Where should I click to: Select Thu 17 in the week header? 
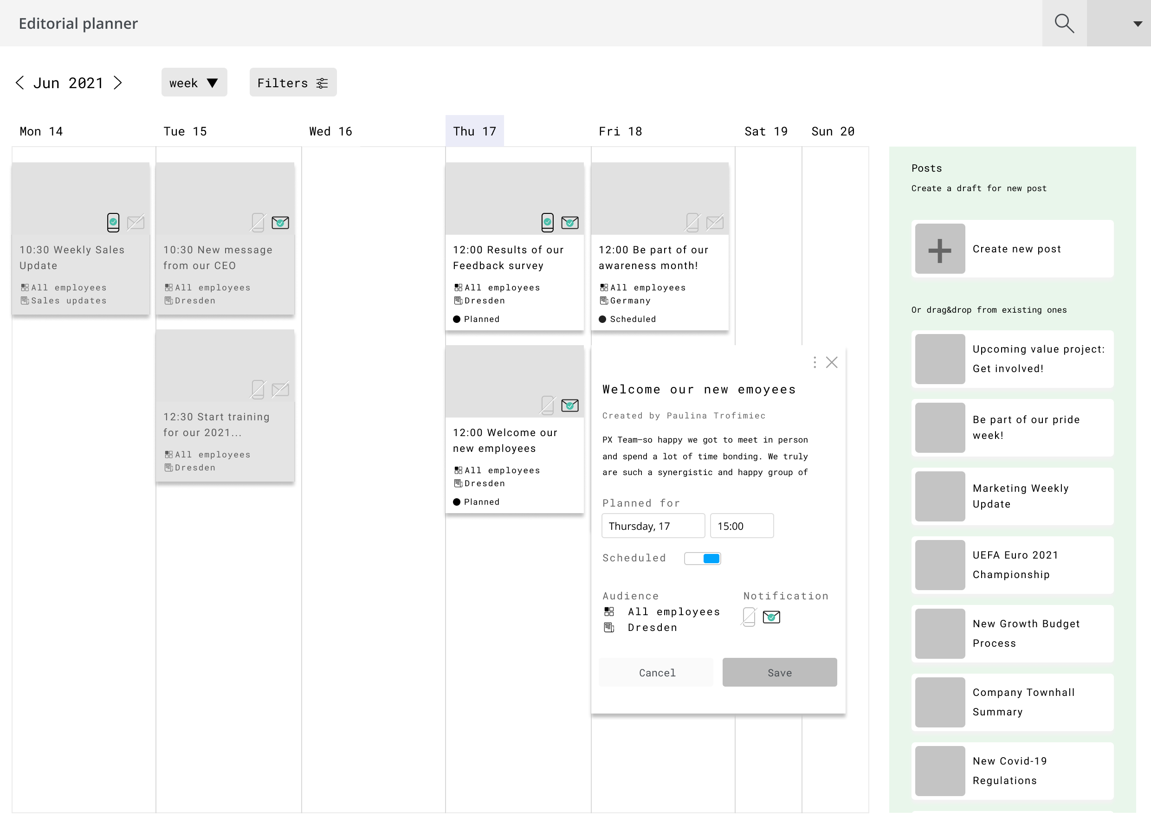(474, 131)
